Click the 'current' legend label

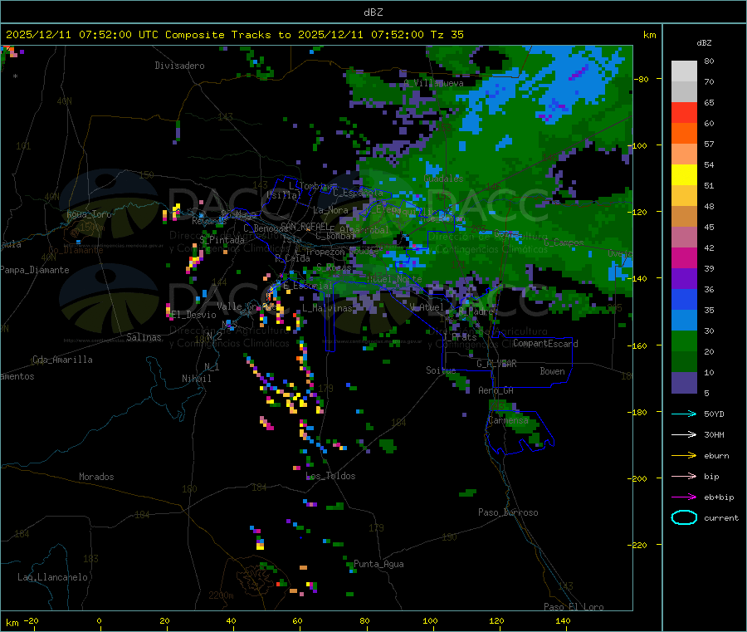click(720, 517)
